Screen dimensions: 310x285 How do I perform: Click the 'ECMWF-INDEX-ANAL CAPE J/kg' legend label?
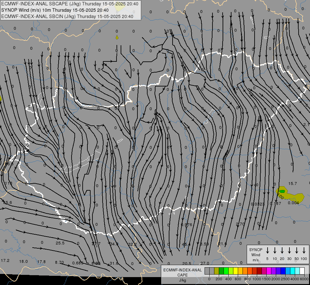click(x=182, y=275)
